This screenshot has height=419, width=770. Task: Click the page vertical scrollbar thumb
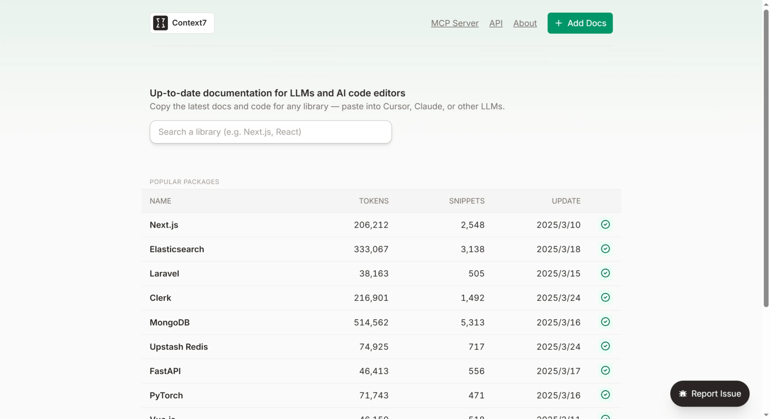766,158
